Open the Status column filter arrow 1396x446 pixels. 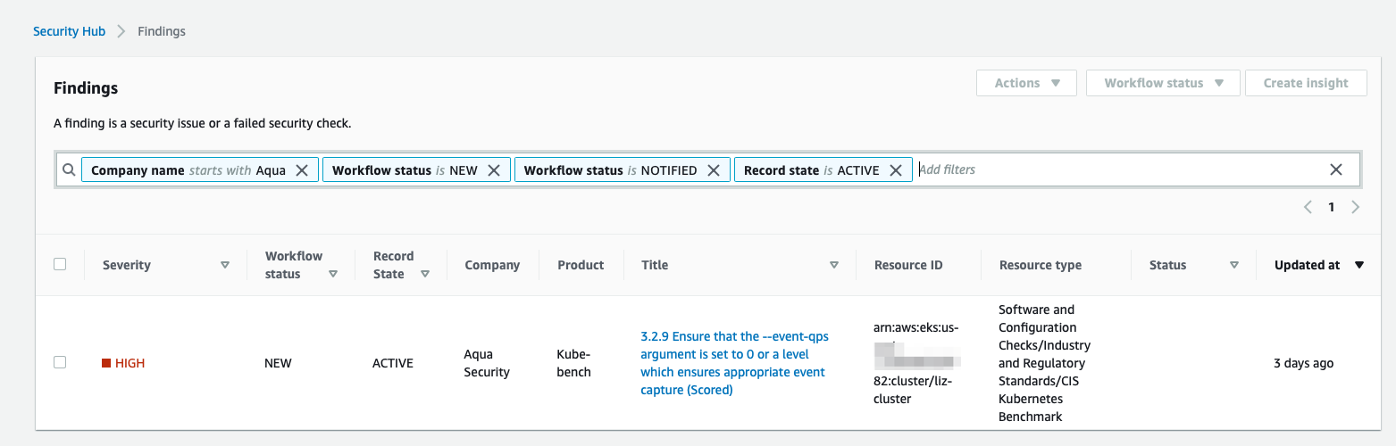(1234, 265)
